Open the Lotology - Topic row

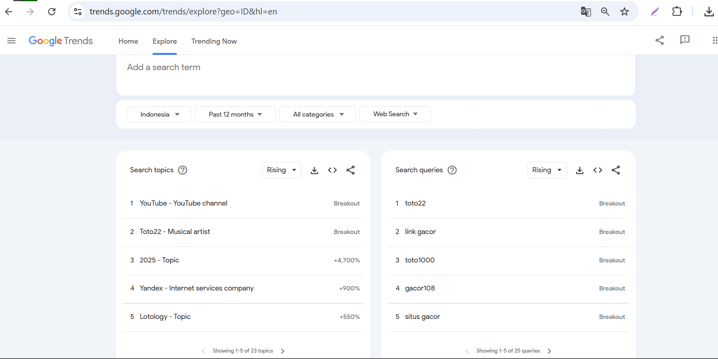[x=165, y=317]
